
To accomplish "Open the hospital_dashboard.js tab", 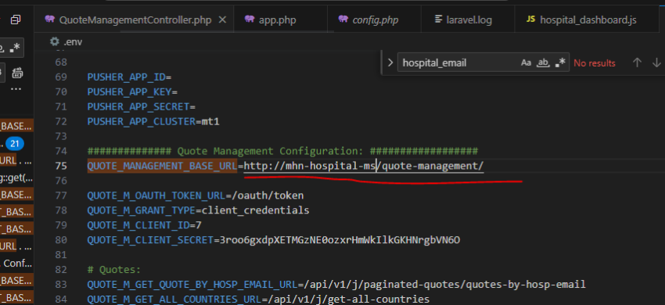I will 588,20.
